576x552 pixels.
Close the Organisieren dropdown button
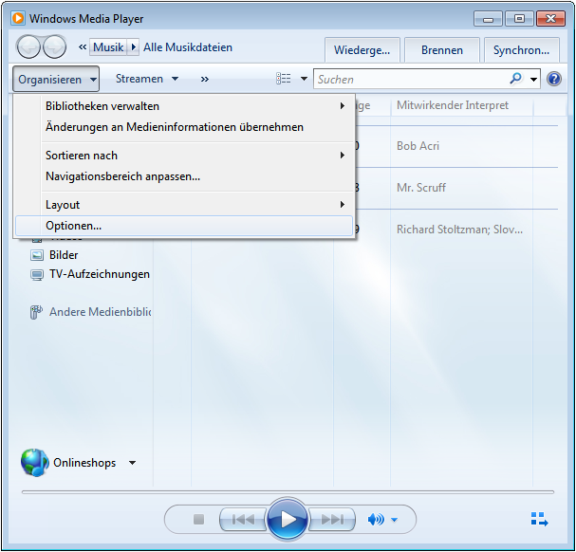coord(56,79)
